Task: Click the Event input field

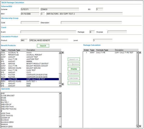Action: 48,32
